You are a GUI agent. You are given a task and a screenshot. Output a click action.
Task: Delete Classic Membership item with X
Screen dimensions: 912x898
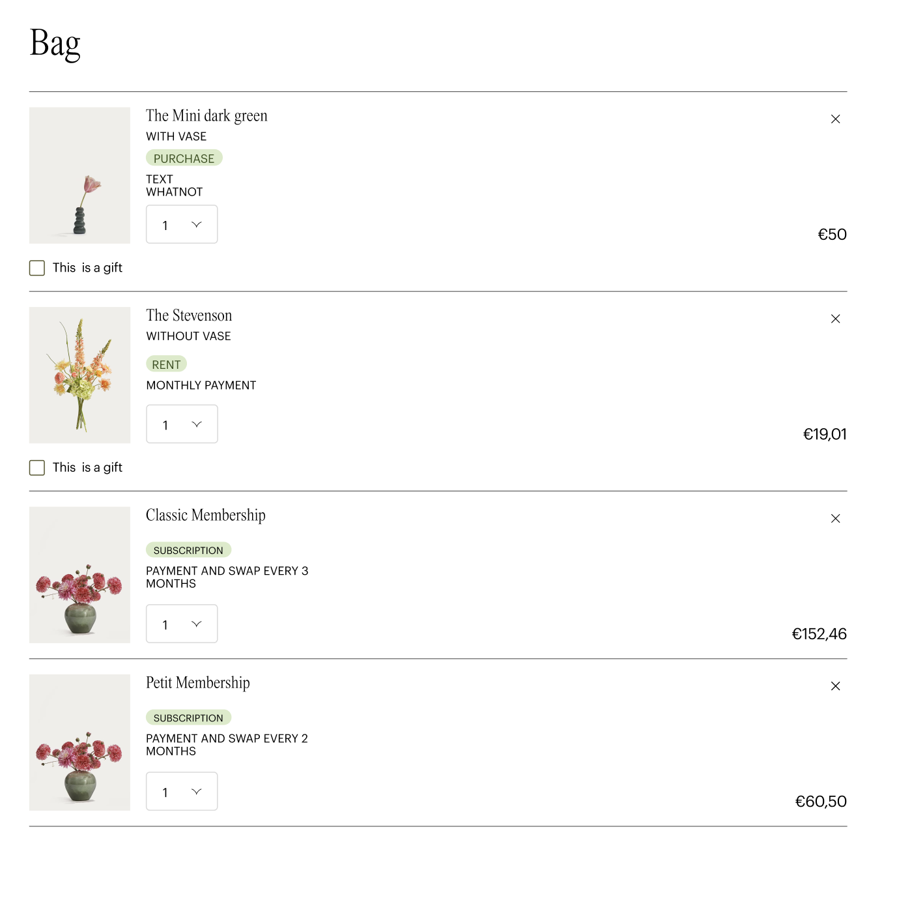coord(835,519)
